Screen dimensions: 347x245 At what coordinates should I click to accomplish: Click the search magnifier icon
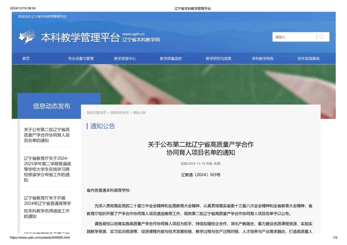coord(322,37)
